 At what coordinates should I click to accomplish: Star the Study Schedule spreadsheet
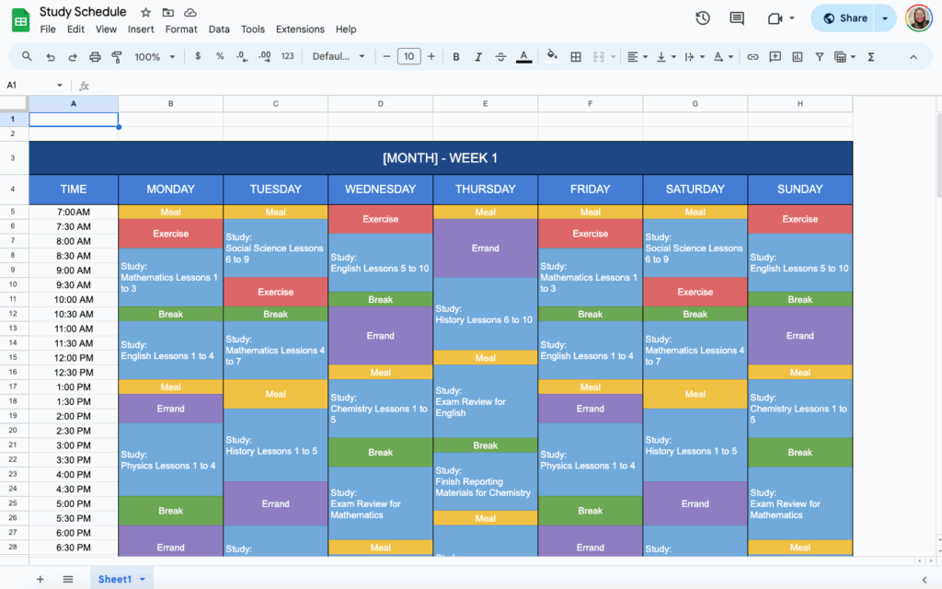pyautogui.click(x=144, y=12)
